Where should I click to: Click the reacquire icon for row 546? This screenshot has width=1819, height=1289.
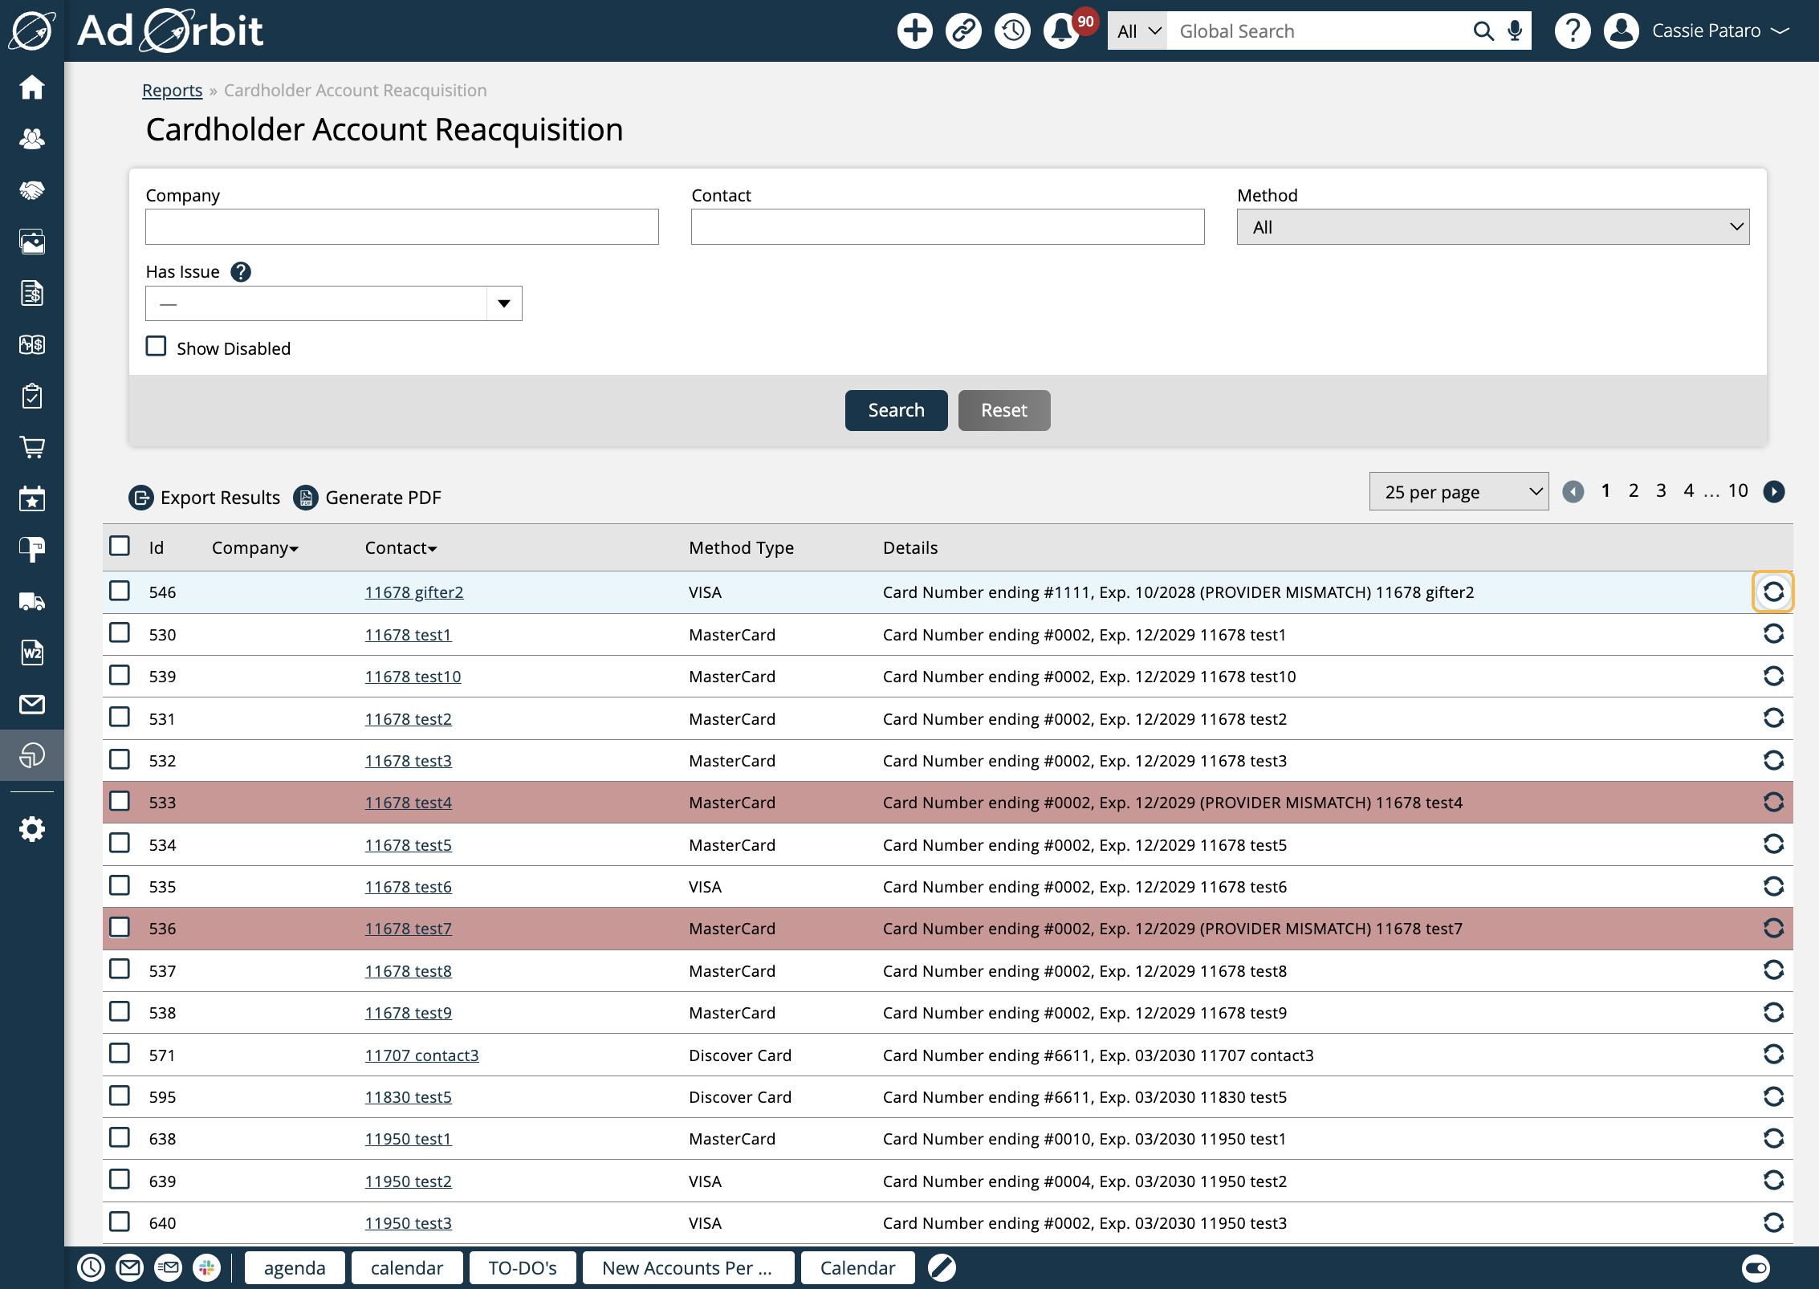1772,592
